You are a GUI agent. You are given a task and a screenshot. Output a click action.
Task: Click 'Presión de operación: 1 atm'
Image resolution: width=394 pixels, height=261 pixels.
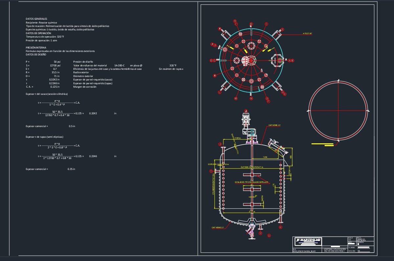click(41, 40)
